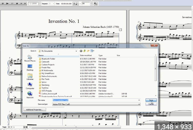Go to last page button

point(27,127)
